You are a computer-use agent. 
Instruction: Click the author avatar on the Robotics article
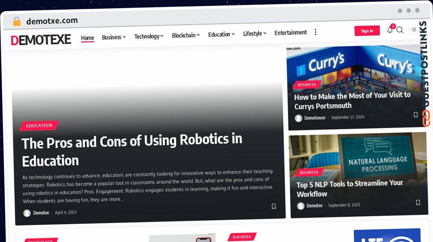click(27, 213)
